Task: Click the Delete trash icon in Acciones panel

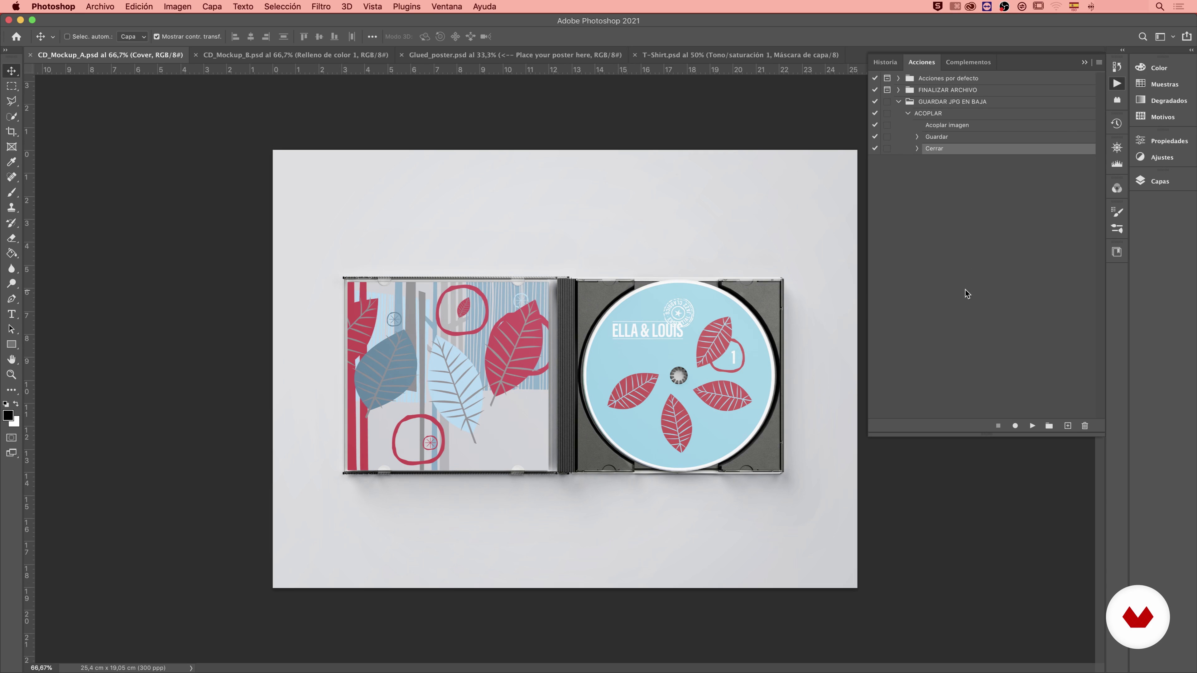Action: point(1084,426)
